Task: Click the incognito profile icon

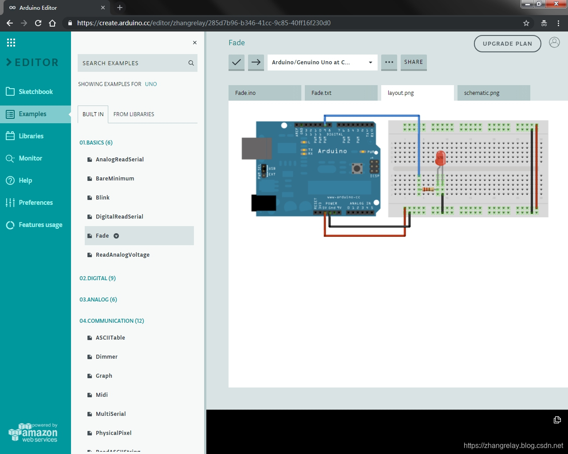Action: (544, 23)
